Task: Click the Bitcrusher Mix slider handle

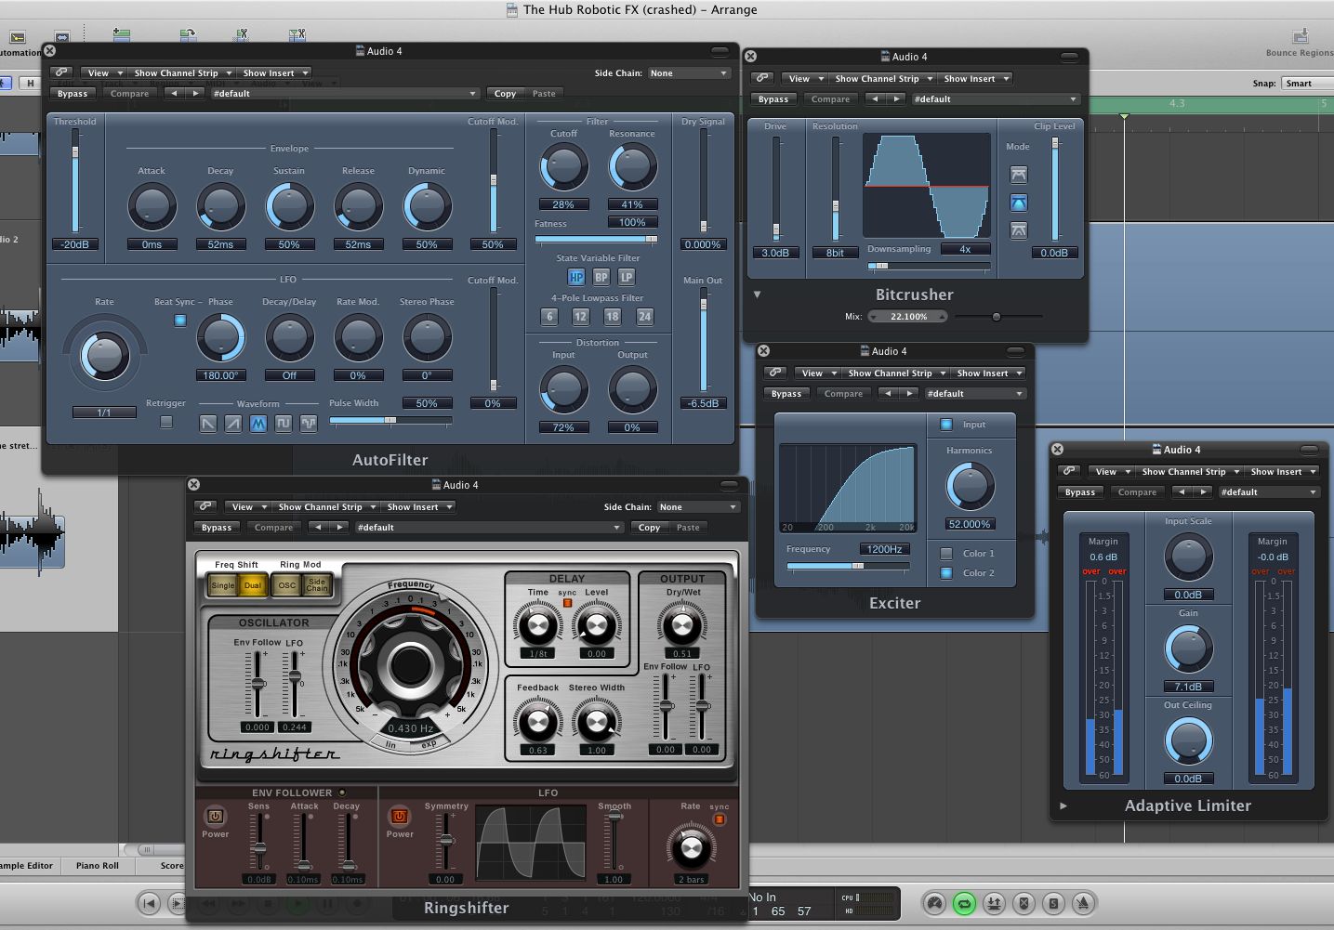Action: (996, 317)
